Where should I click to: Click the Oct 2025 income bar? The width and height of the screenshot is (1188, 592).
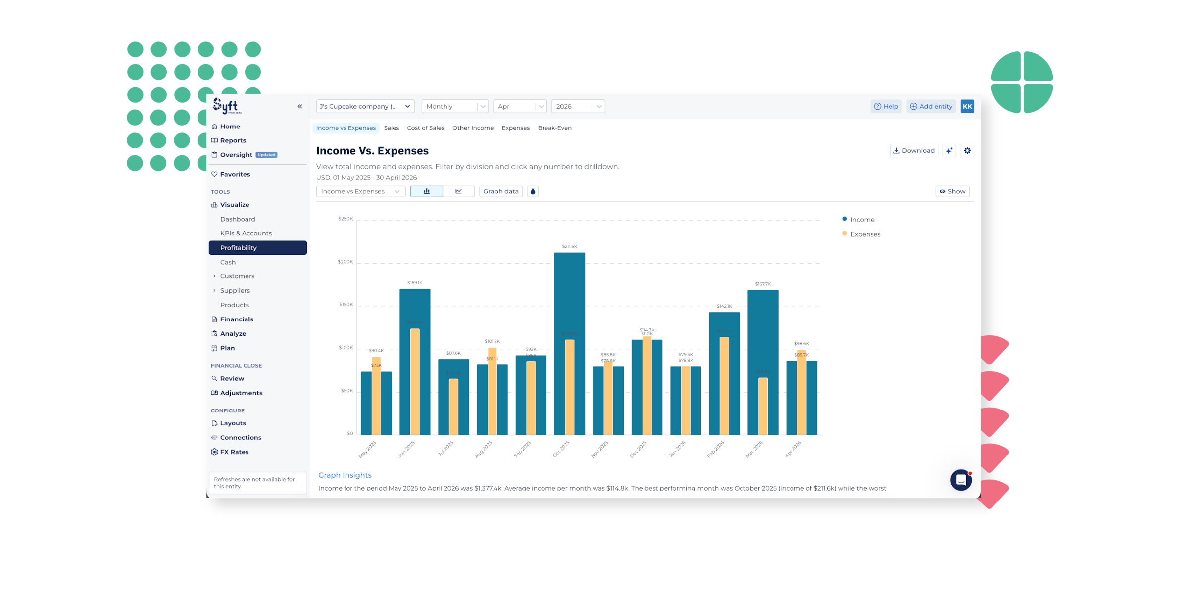click(x=570, y=297)
